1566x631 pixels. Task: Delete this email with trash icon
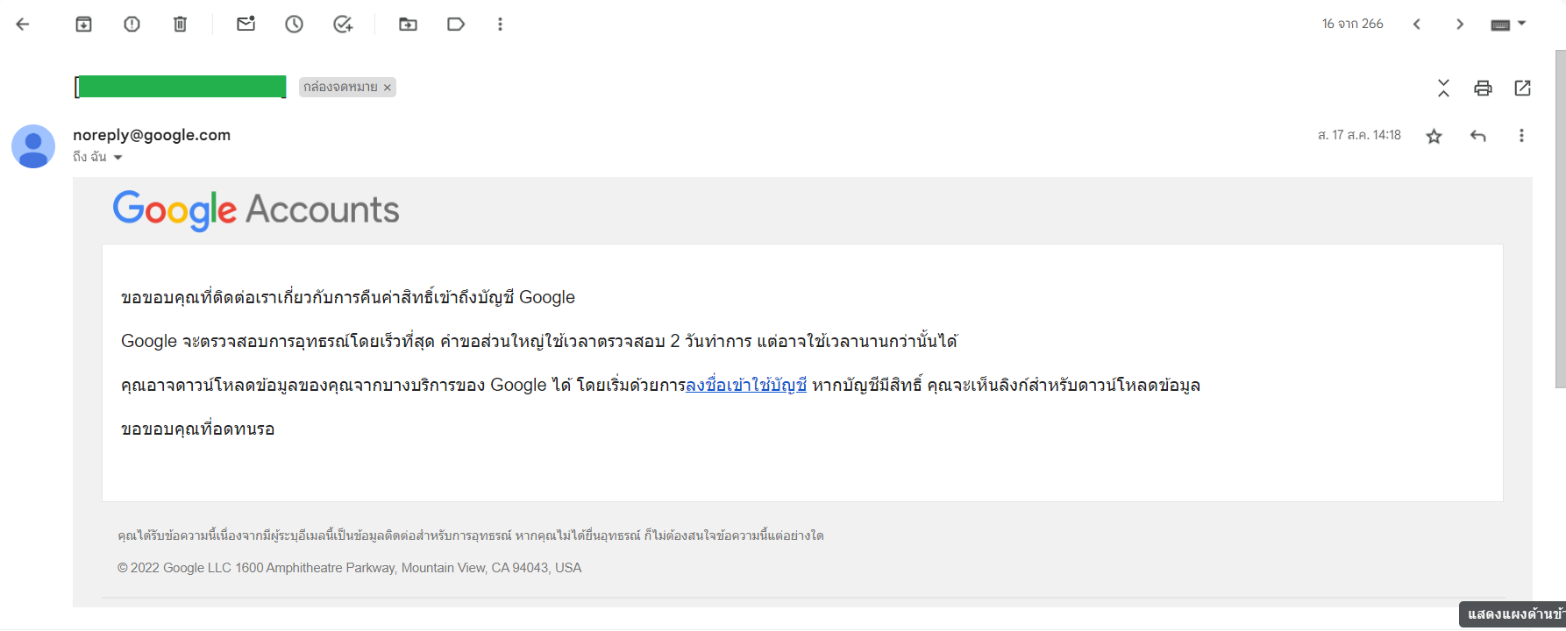click(180, 25)
